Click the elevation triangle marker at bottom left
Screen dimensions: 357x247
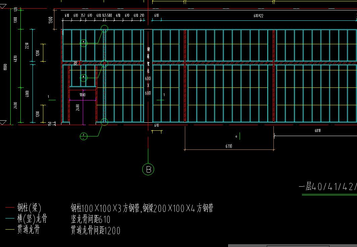pos(3,122)
